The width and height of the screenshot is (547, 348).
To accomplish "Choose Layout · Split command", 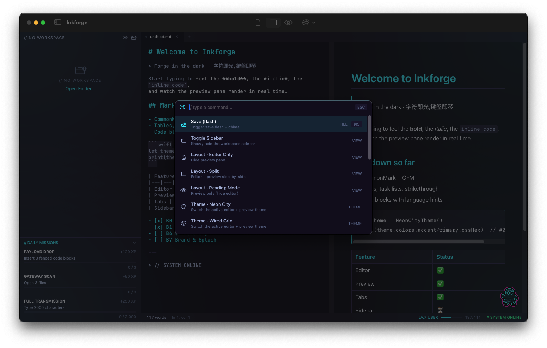I will click(x=271, y=174).
